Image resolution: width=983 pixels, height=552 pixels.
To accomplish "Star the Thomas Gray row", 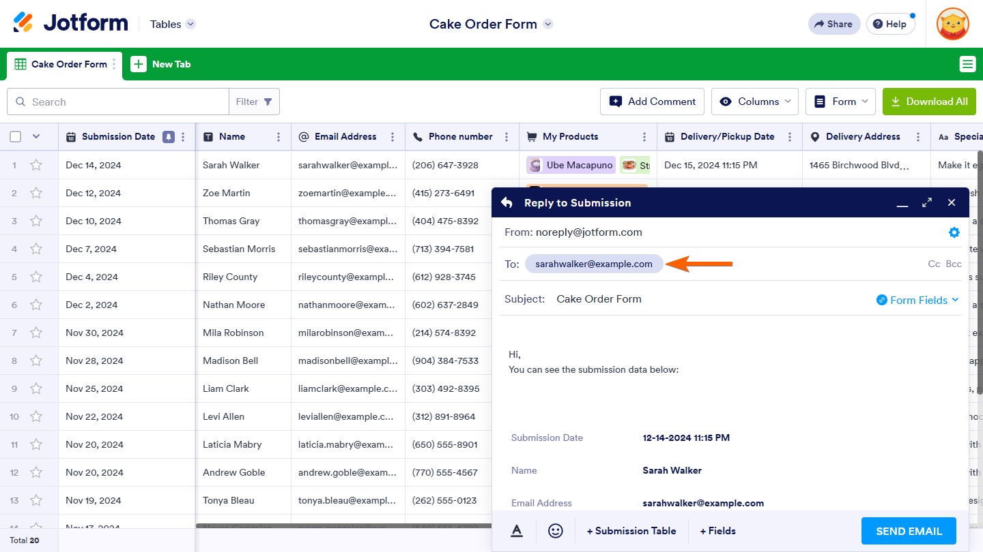I will 36,221.
